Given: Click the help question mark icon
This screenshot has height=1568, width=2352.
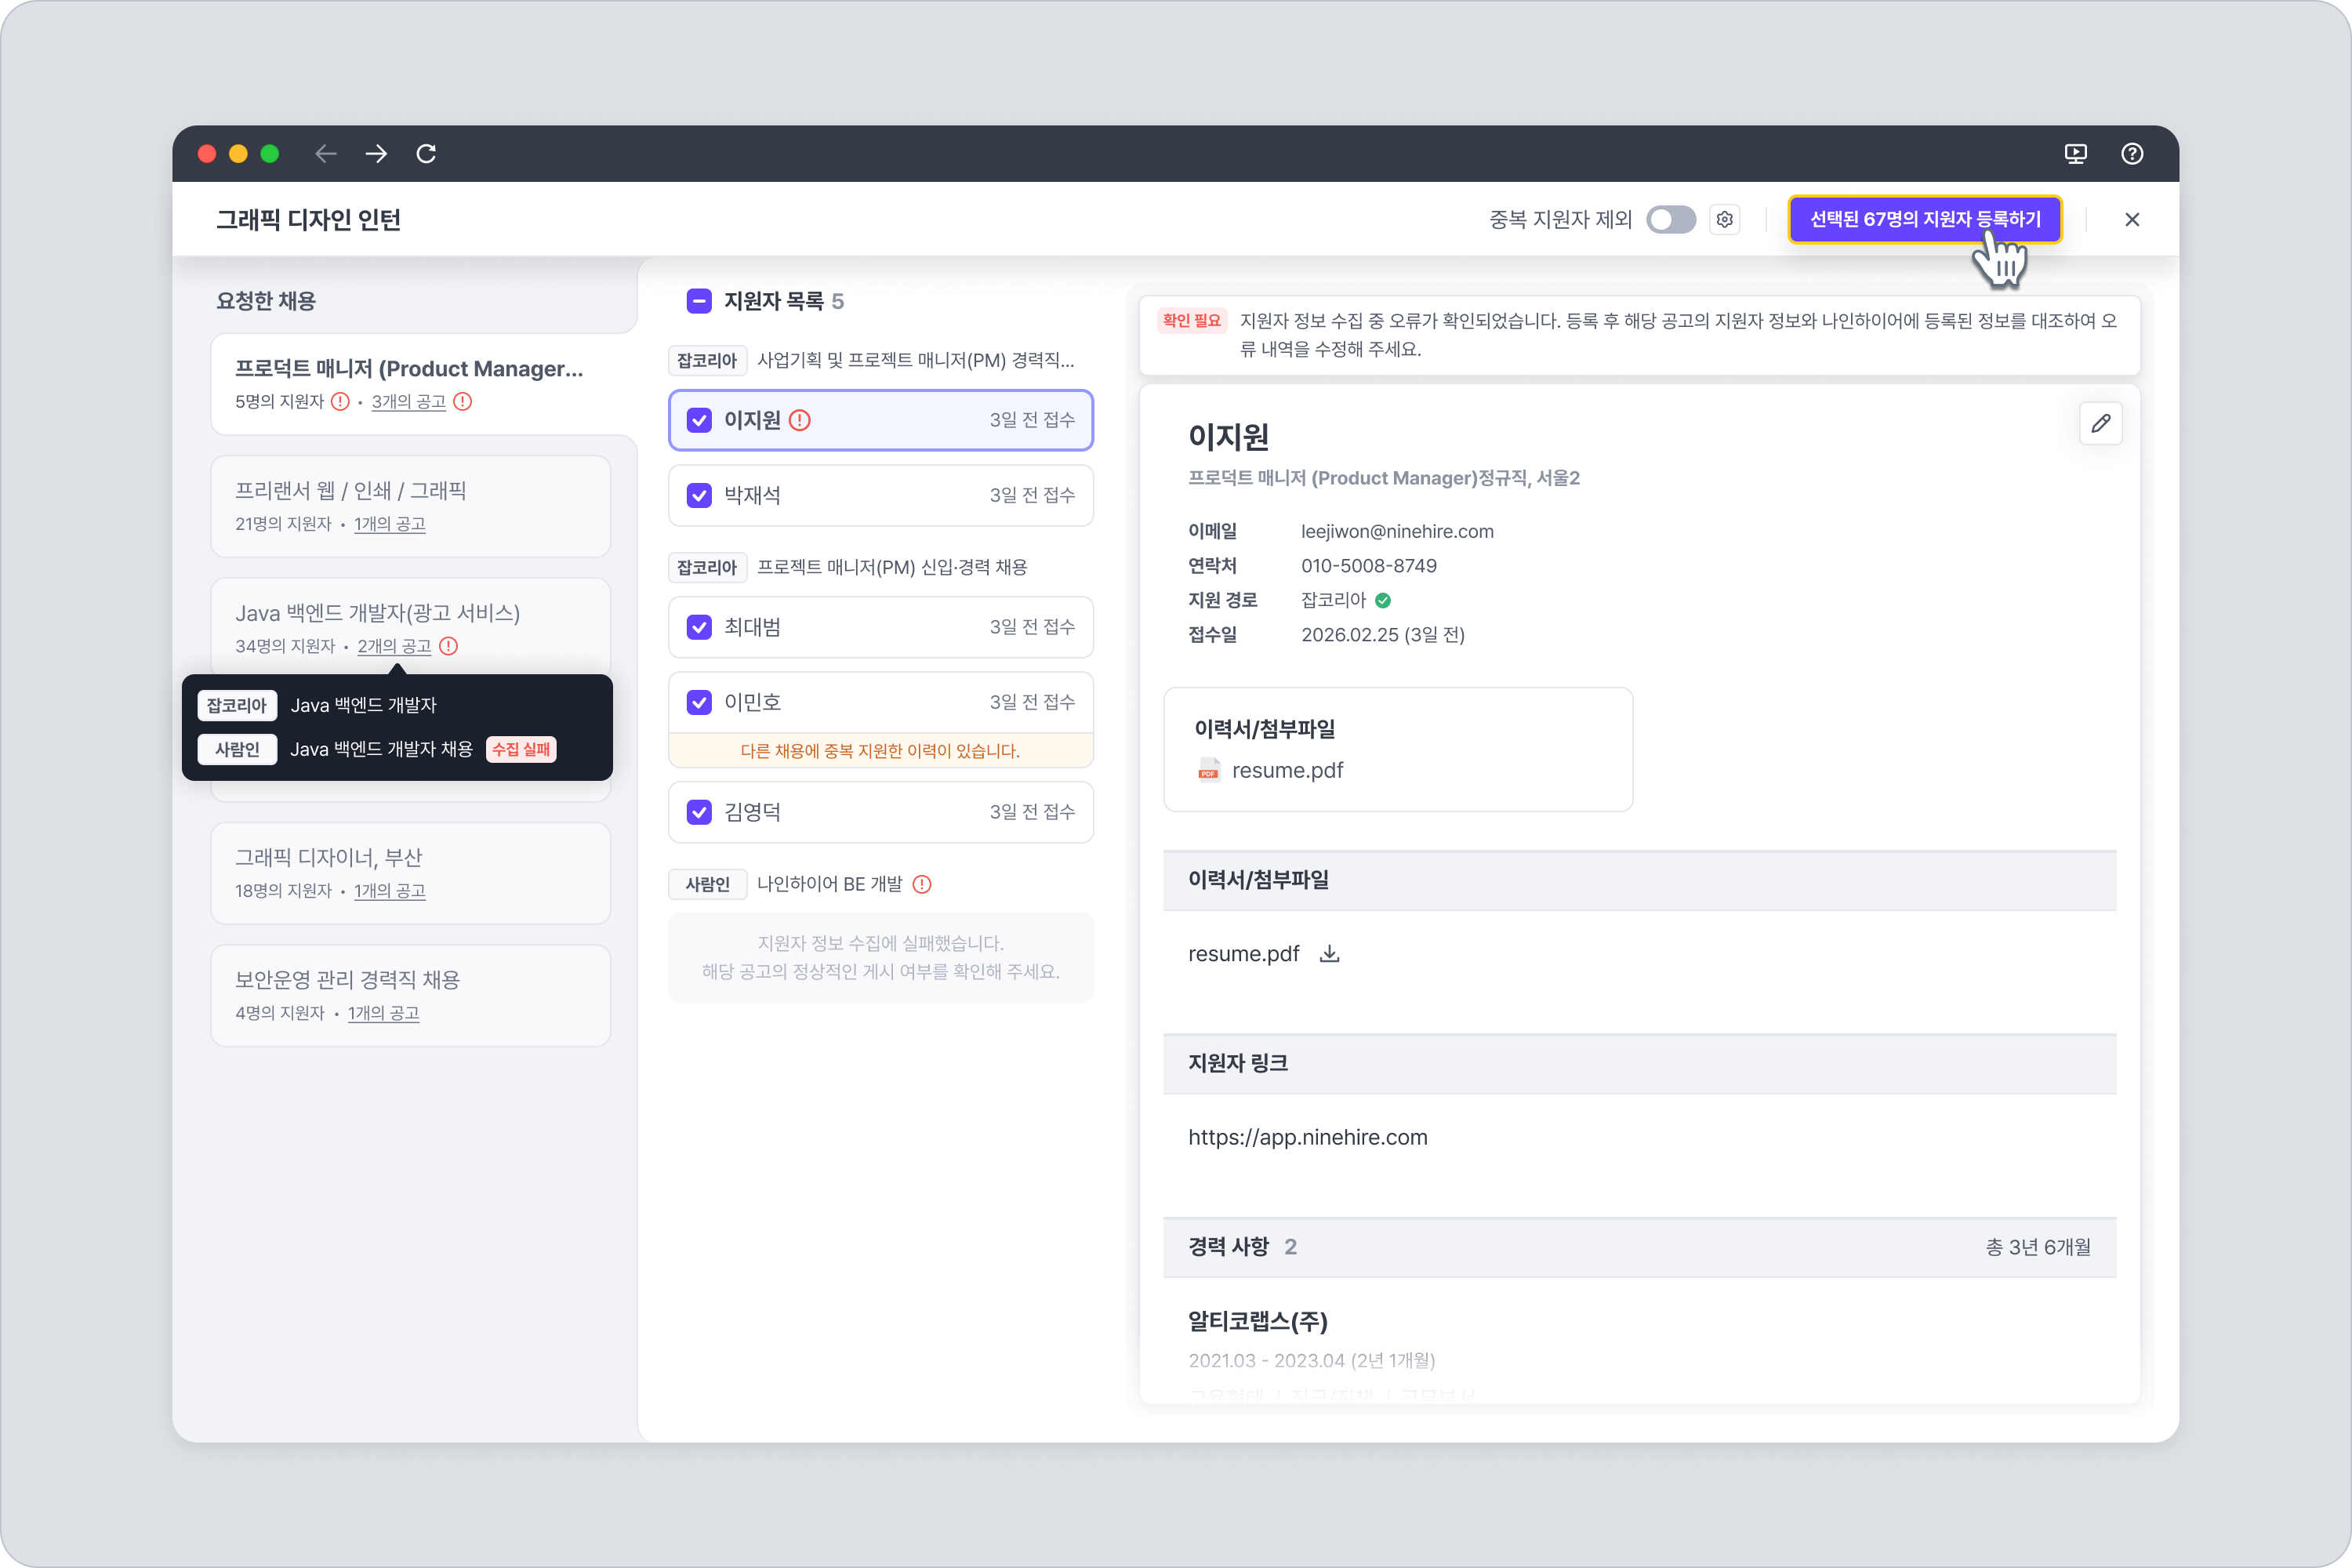Looking at the screenshot, I should (x=2132, y=153).
